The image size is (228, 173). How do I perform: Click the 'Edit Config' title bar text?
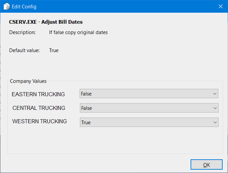(x=24, y=7)
